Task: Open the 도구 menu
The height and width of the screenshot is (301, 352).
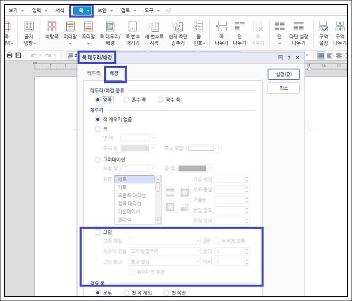Action: pos(152,10)
